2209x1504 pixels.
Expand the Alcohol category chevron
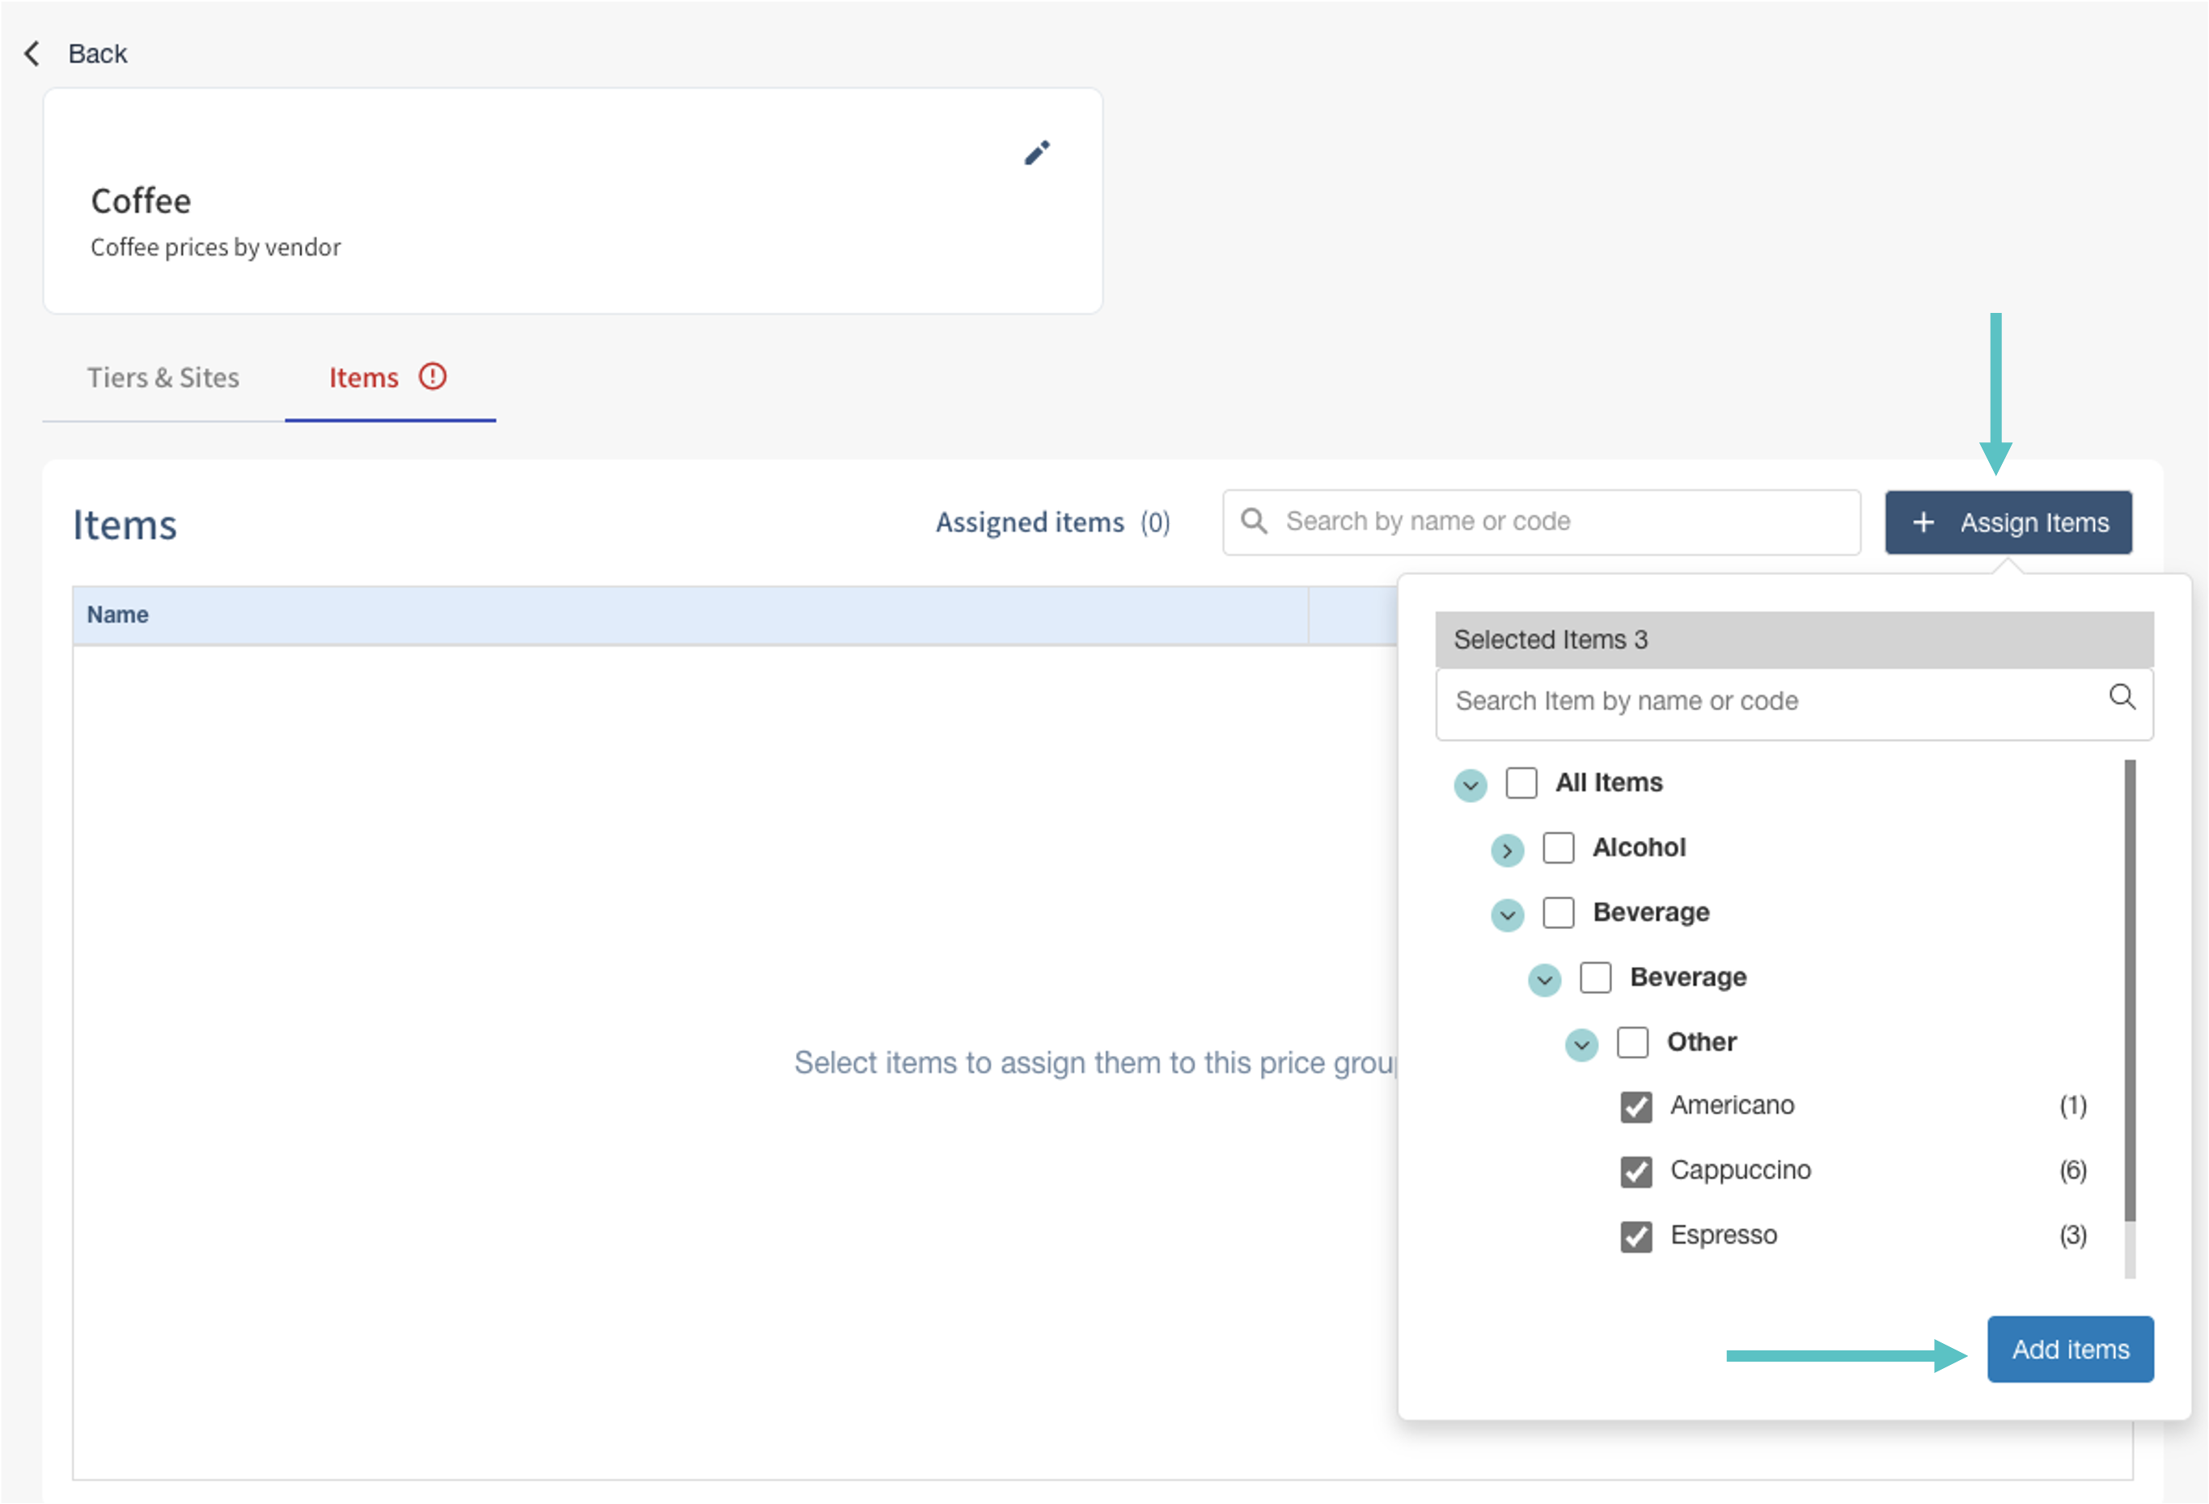pyautogui.click(x=1507, y=849)
